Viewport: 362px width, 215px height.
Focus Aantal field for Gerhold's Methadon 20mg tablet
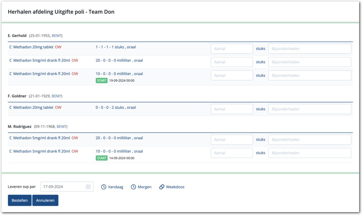tap(232, 48)
